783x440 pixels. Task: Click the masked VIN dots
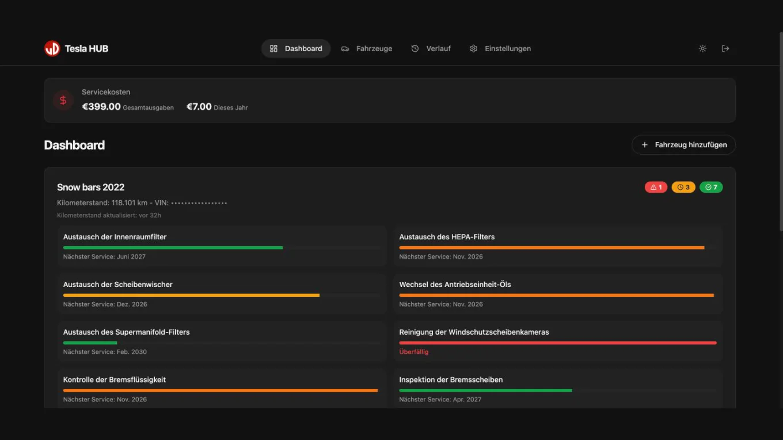pyautogui.click(x=199, y=203)
